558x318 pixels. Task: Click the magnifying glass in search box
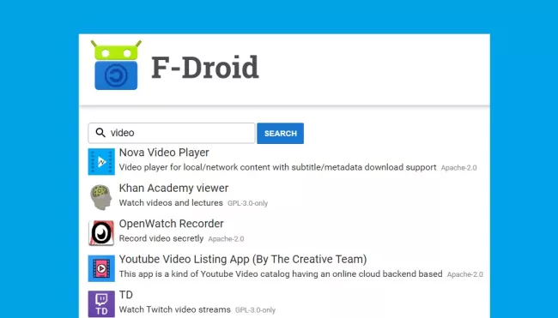pyautogui.click(x=100, y=133)
